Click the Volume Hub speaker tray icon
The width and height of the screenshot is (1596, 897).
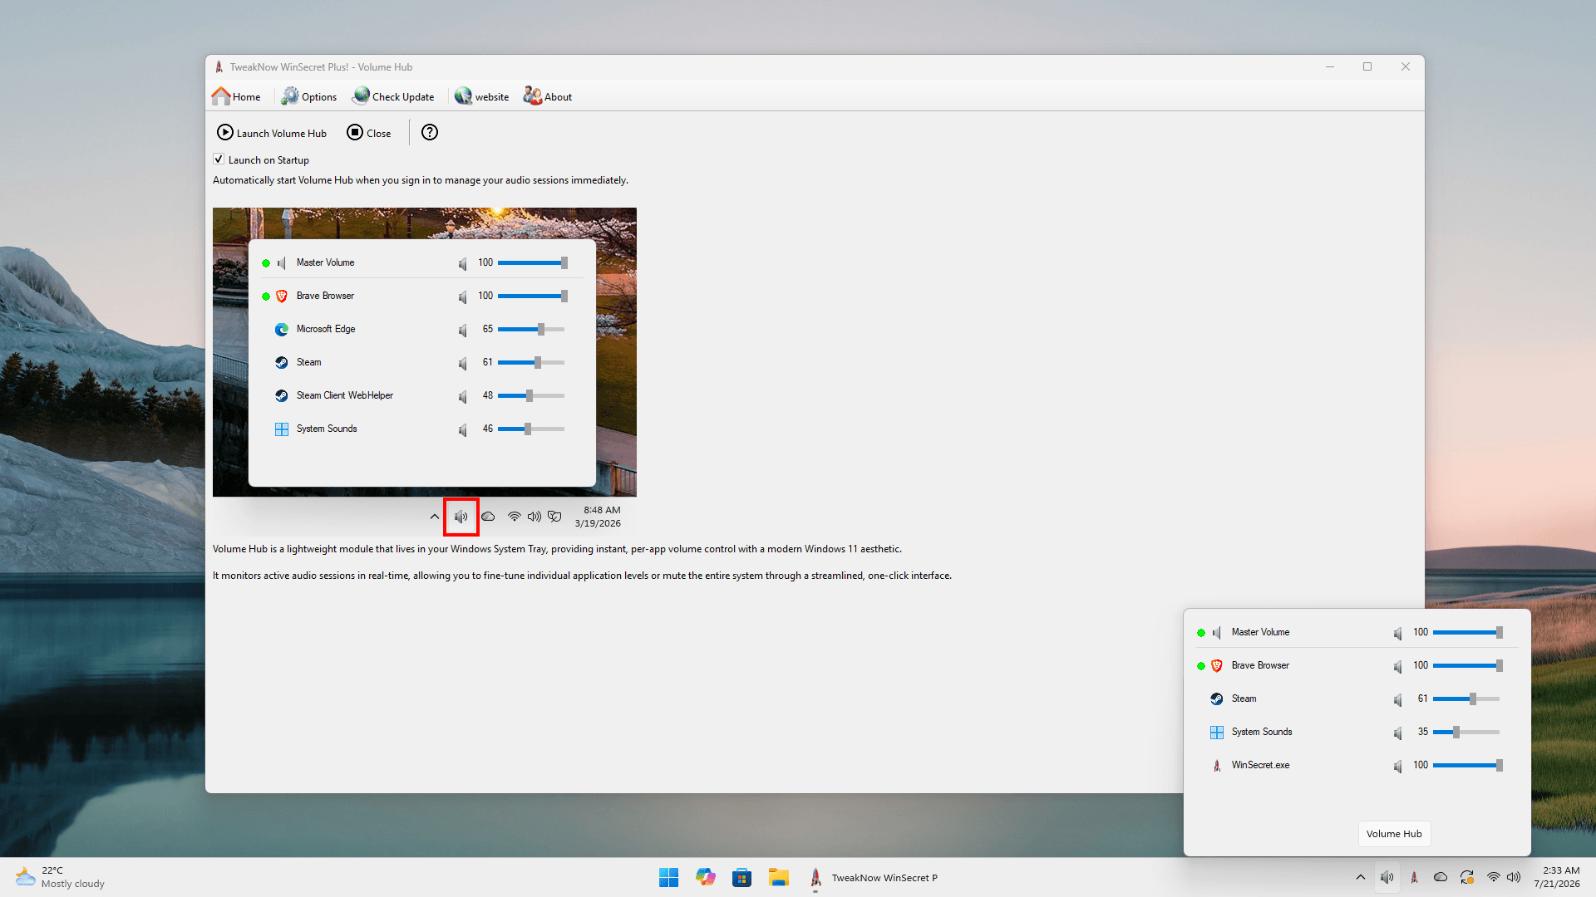click(1387, 877)
